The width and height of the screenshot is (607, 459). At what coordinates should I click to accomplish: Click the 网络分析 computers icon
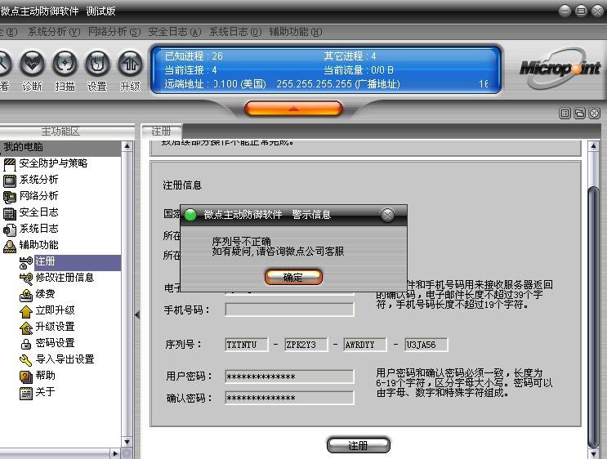(10, 197)
